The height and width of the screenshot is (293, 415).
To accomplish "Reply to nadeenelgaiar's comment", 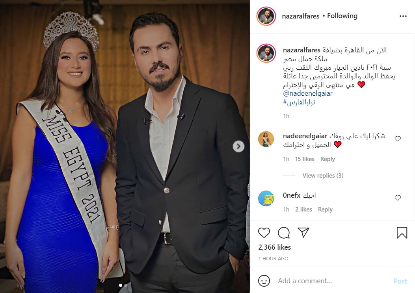I will (328, 159).
